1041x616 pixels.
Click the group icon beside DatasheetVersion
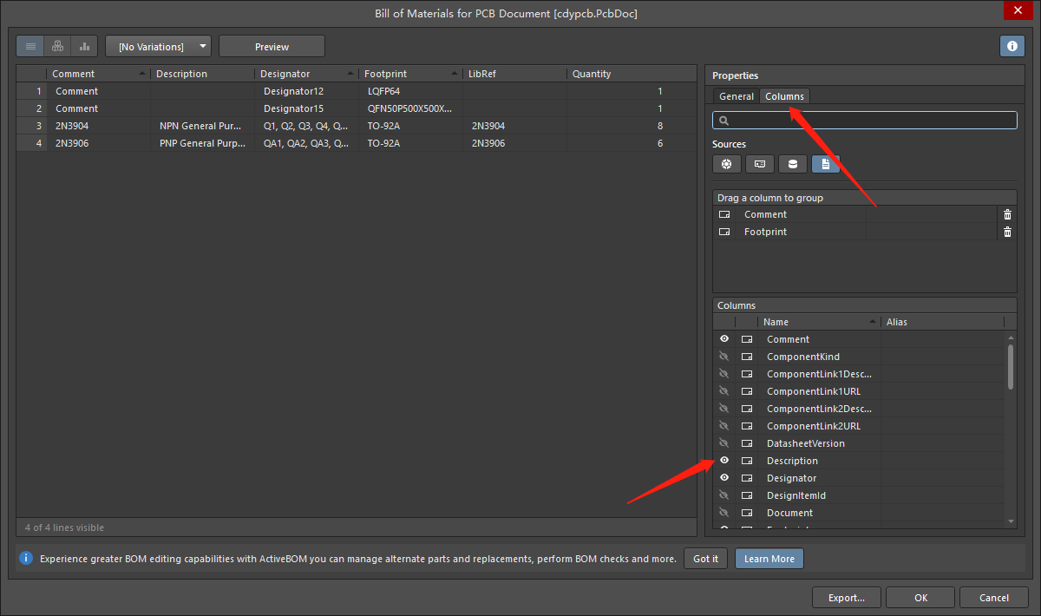[747, 443]
